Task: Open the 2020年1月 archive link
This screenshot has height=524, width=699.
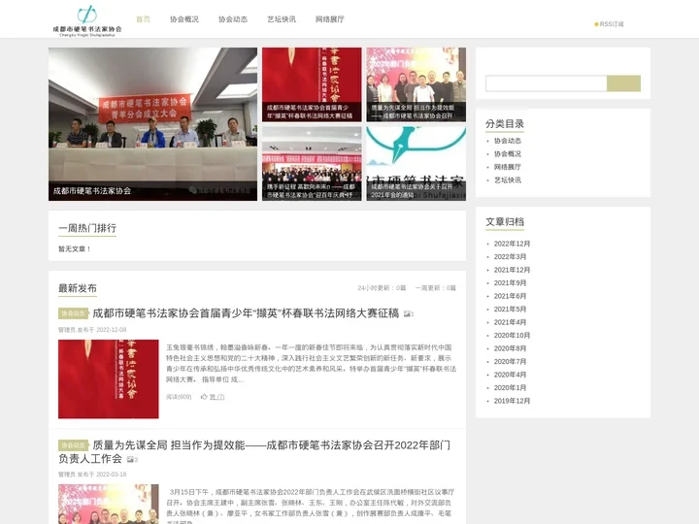Action: [x=510, y=387]
